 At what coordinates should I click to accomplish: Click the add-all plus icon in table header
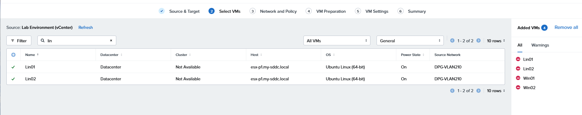tap(13, 55)
